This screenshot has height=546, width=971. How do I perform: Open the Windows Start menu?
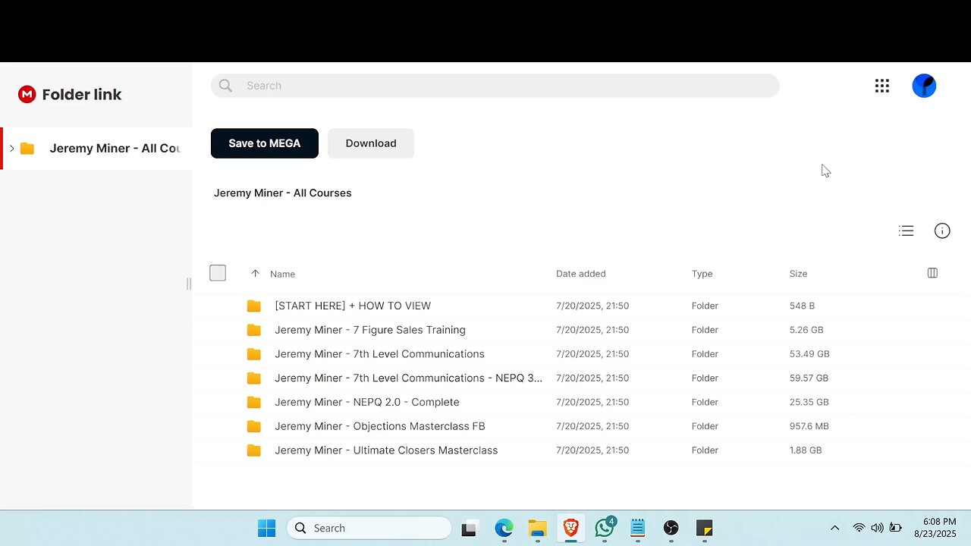(x=267, y=528)
